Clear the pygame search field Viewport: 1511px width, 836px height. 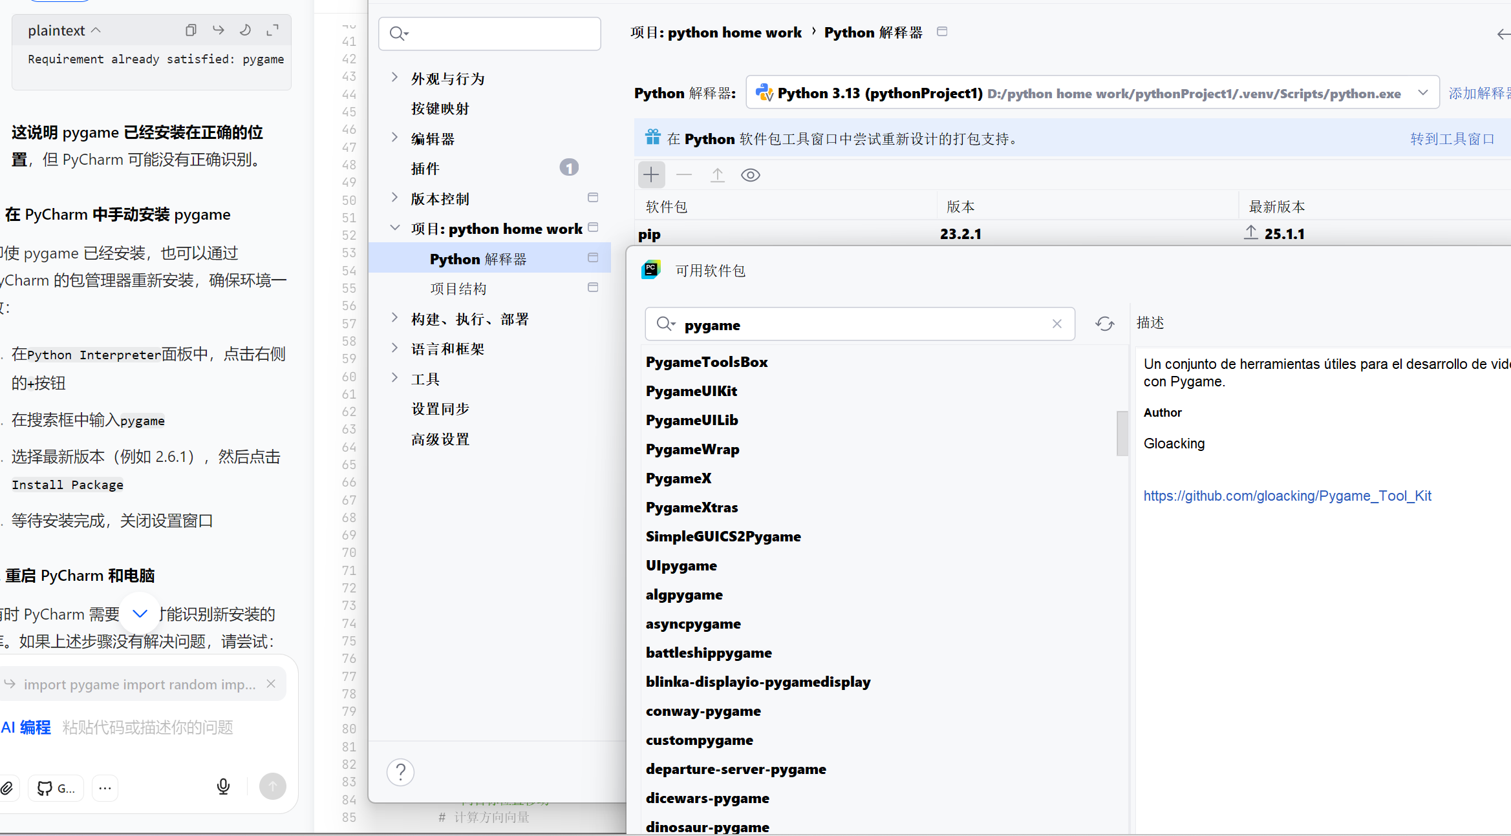[x=1056, y=324]
